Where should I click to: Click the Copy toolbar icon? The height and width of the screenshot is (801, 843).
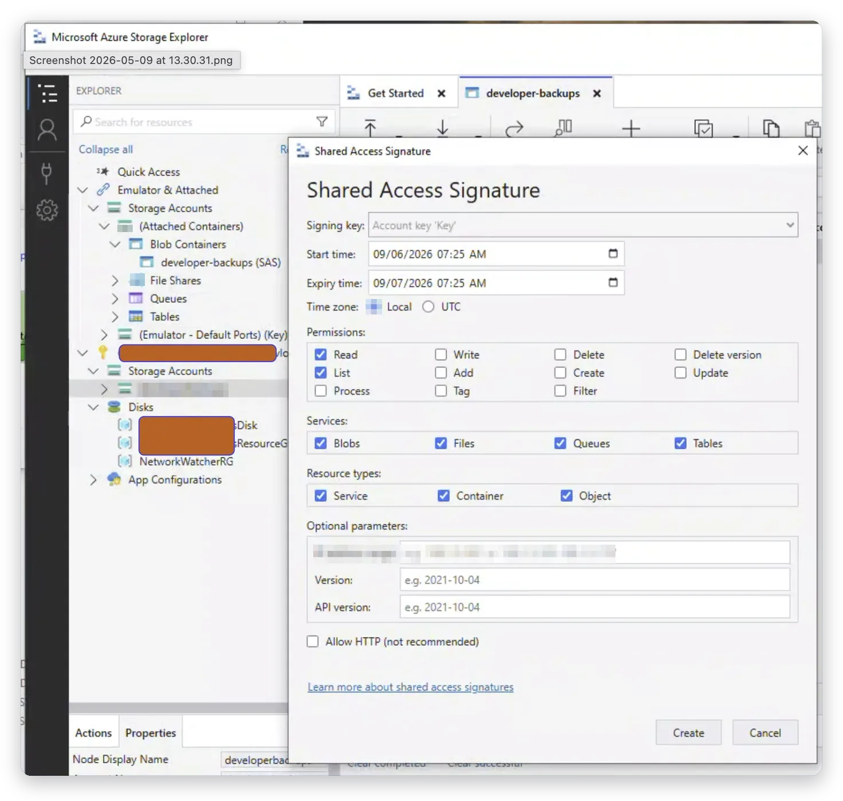pyautogui.click(x=771, y=128)
